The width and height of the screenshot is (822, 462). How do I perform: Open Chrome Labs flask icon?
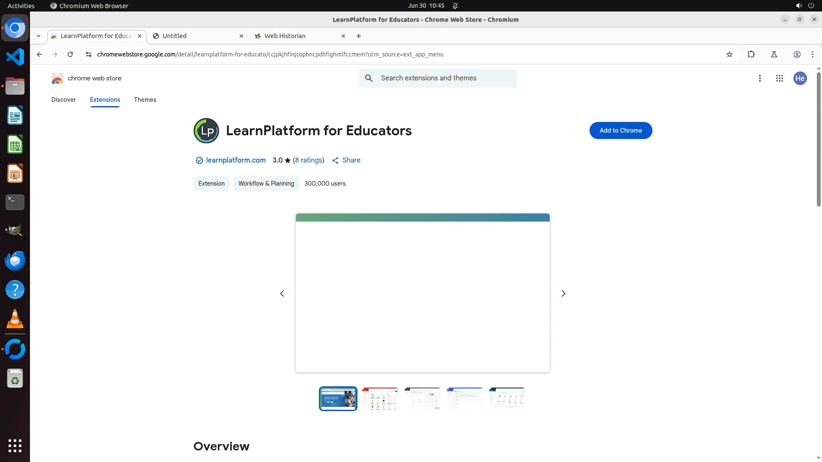(774, 54)
